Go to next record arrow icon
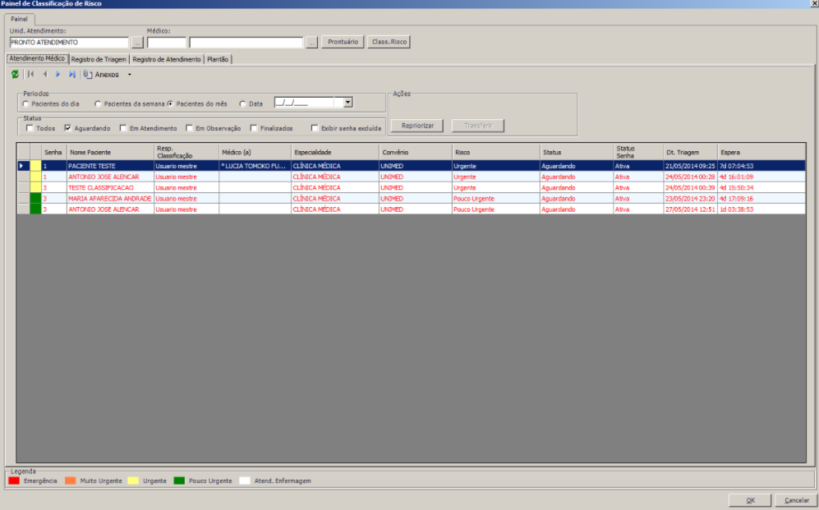 point(58,75)
